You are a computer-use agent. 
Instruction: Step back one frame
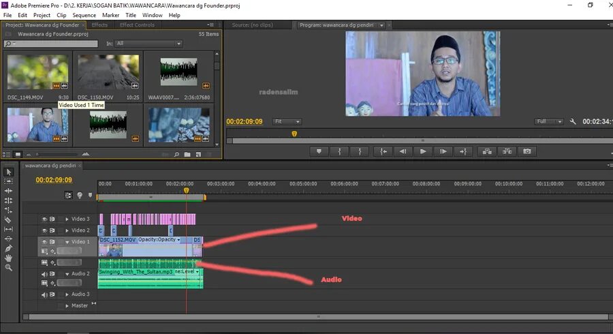coord(403,151)
